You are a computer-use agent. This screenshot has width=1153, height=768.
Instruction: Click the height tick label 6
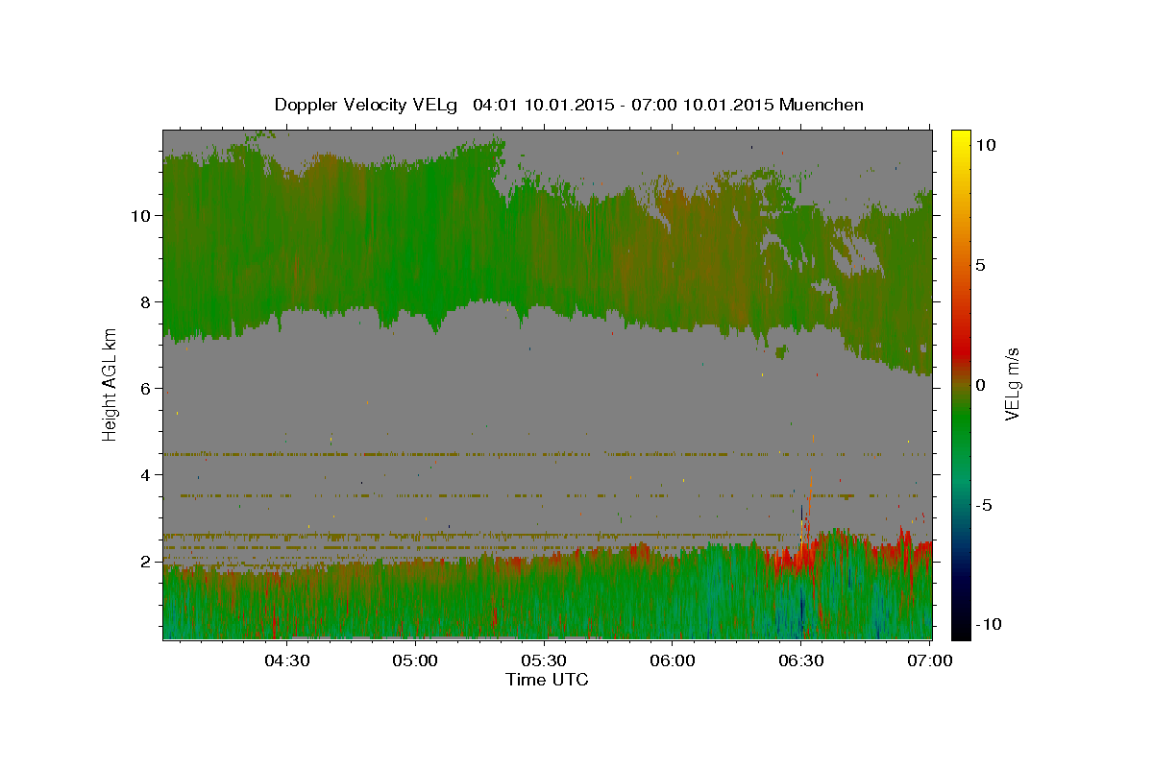click(x=146, y=388)
